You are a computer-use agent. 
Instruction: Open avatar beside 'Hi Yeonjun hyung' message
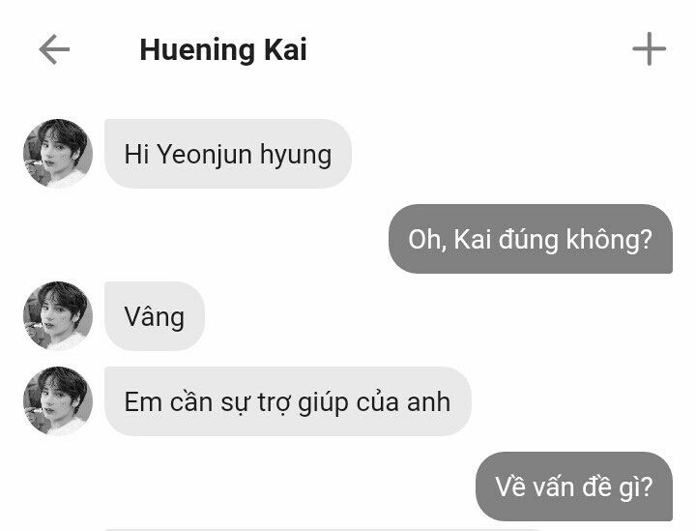click(x=58, y=153)
